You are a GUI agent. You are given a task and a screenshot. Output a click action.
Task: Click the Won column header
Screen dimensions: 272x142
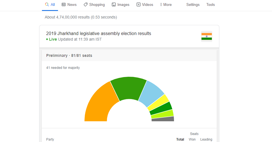coord(192,139)
